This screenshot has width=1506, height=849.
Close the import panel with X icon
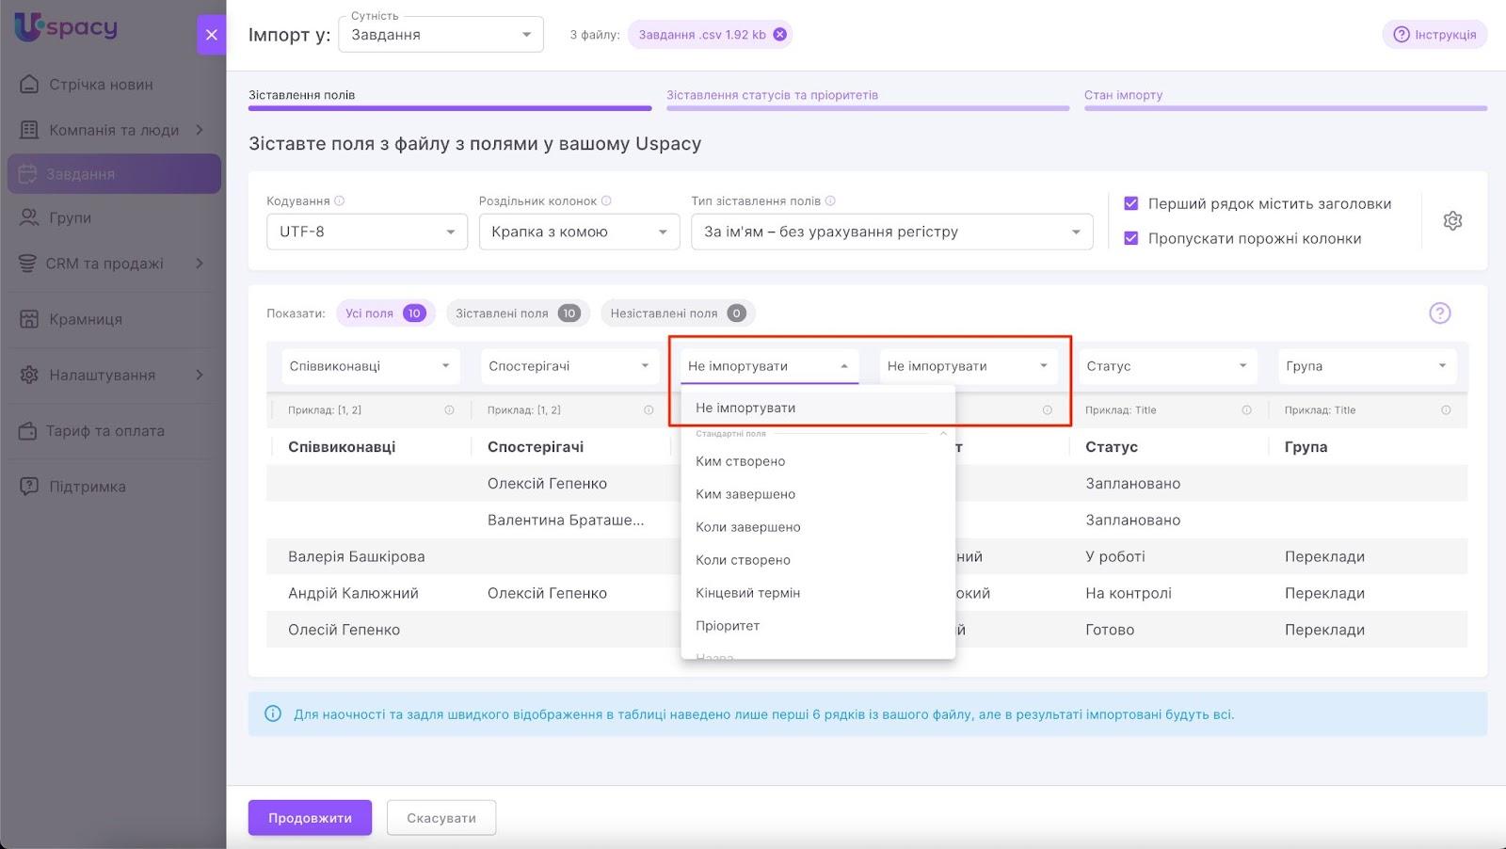pos(212,35)
